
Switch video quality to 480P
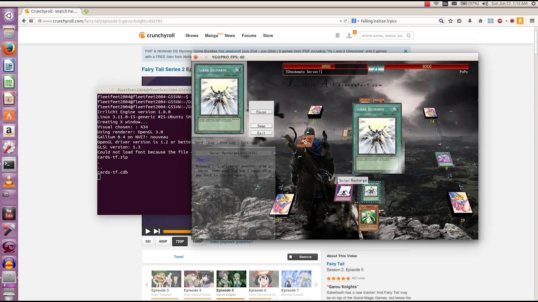[x=163, y=242]
